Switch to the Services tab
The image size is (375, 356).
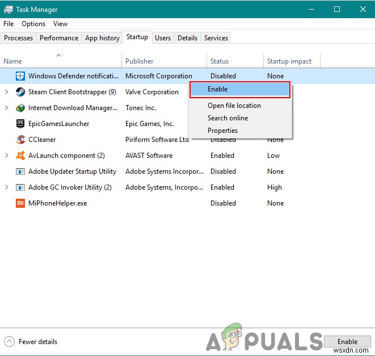click(216, 38)
